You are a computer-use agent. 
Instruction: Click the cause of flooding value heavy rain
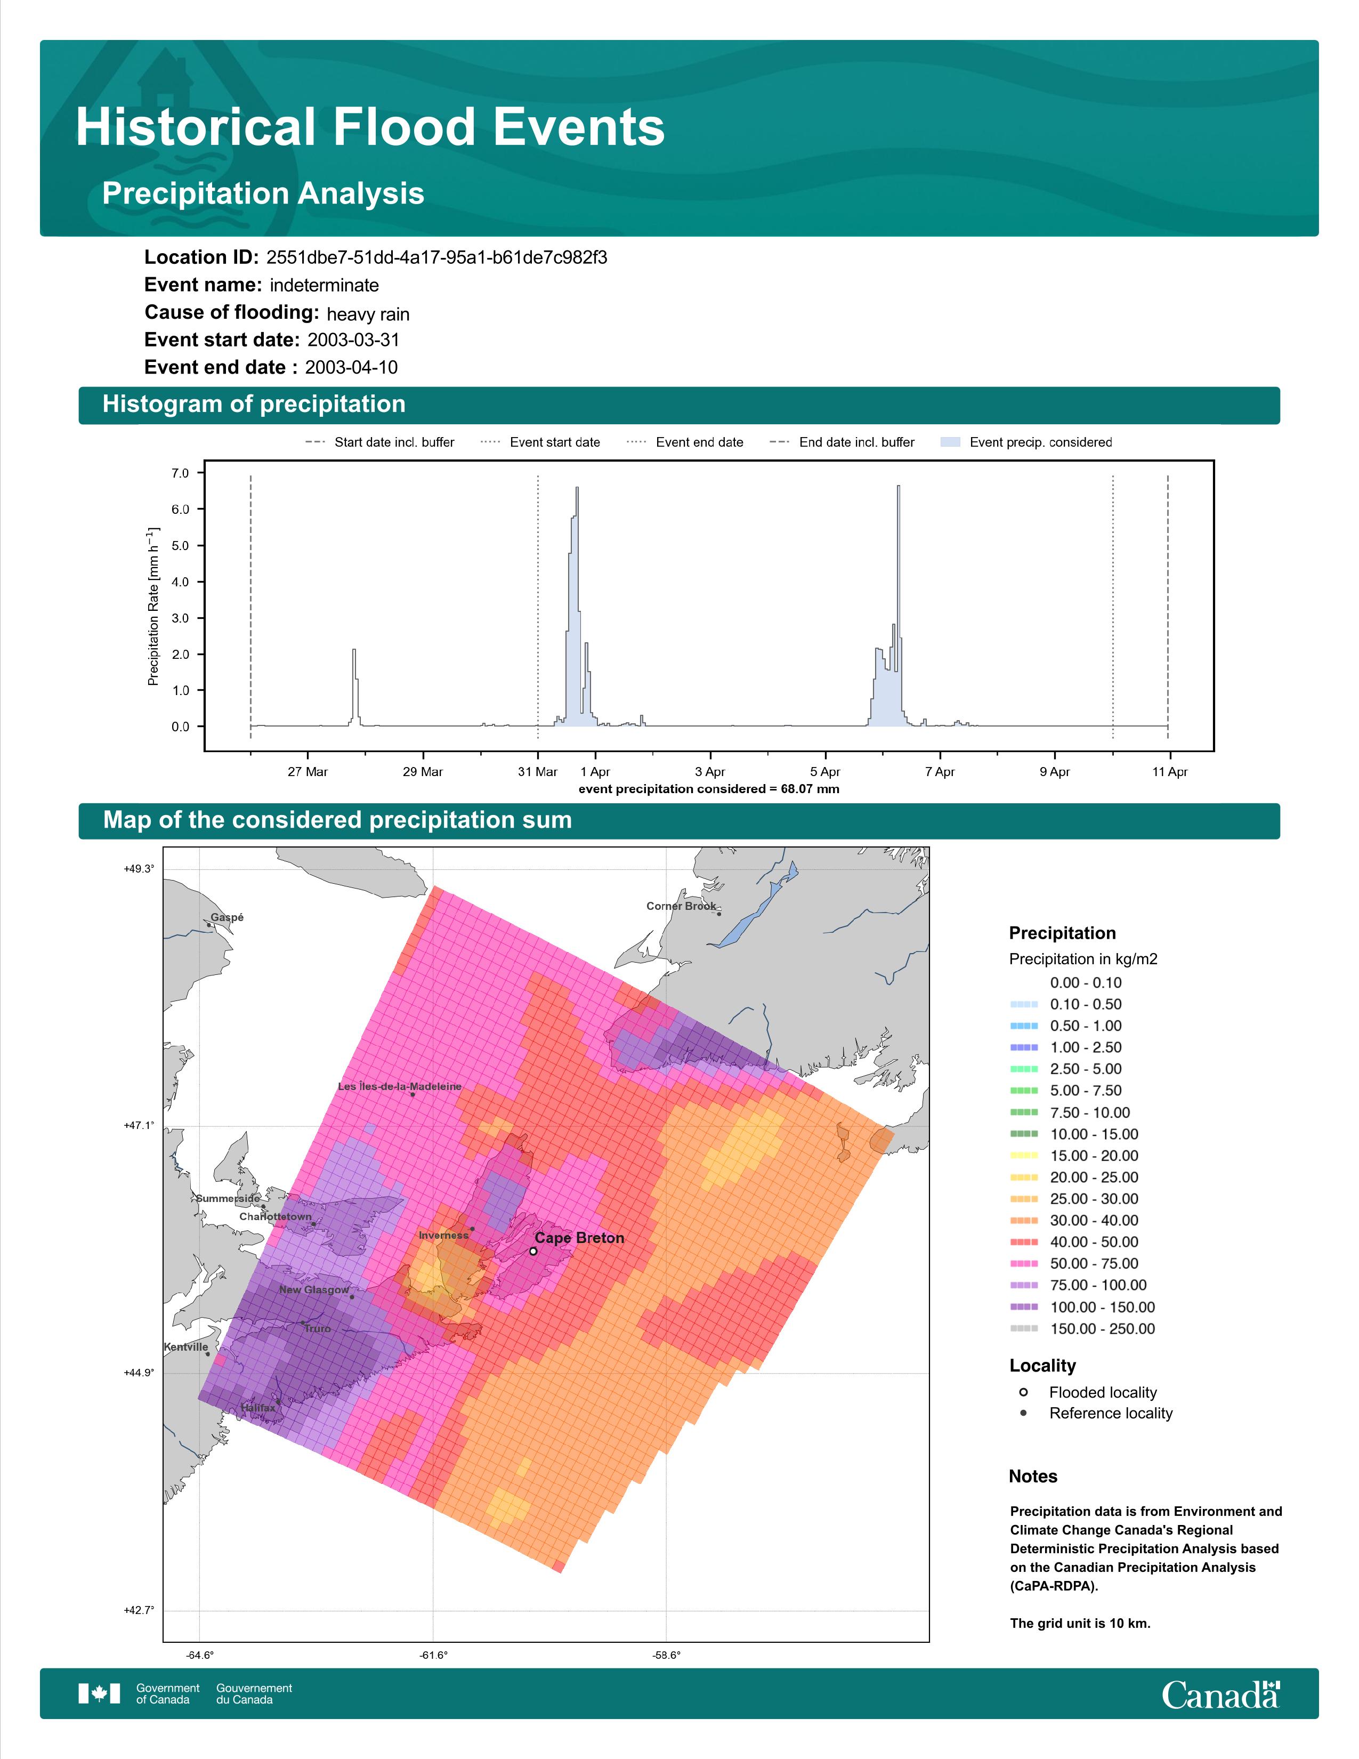pos(368,314)
